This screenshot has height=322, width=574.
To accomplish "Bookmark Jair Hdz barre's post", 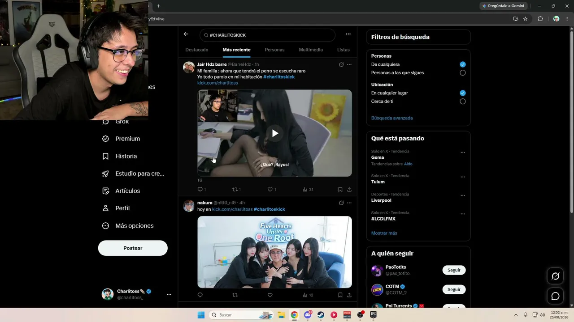I will [x=340, y=189].
